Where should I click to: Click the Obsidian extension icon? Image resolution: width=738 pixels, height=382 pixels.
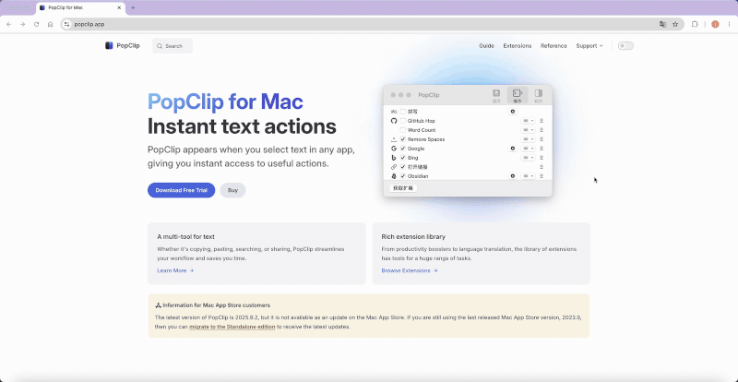point(394,176)
